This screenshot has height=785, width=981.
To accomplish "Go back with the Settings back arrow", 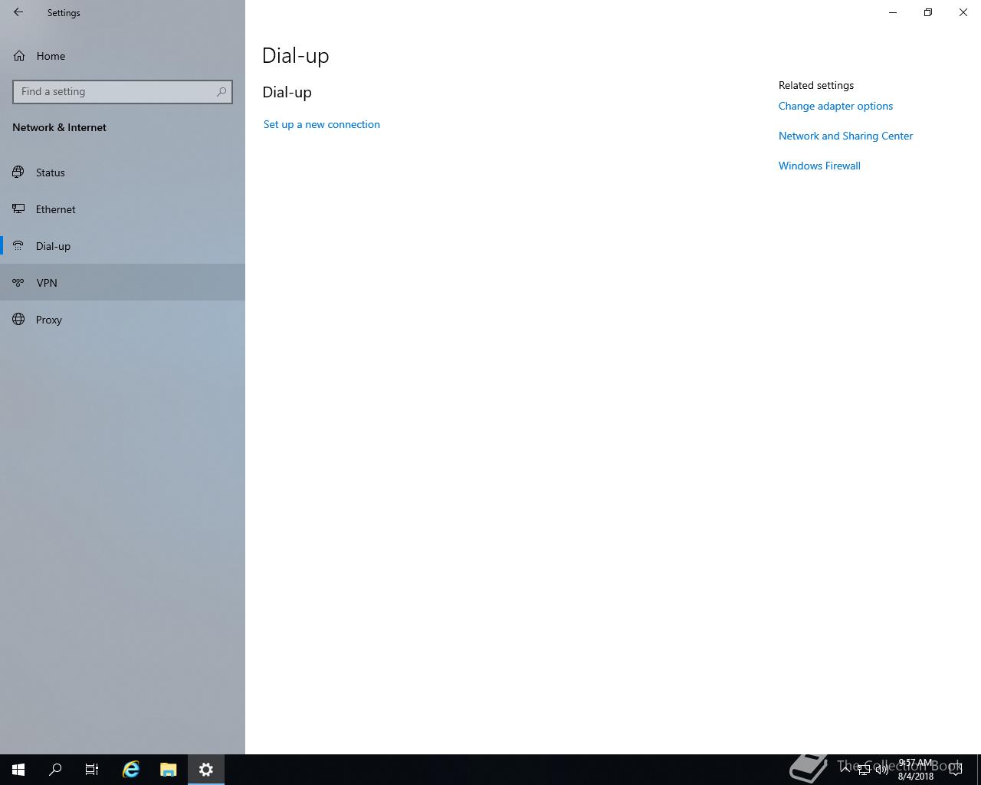I will coord(18,12).
